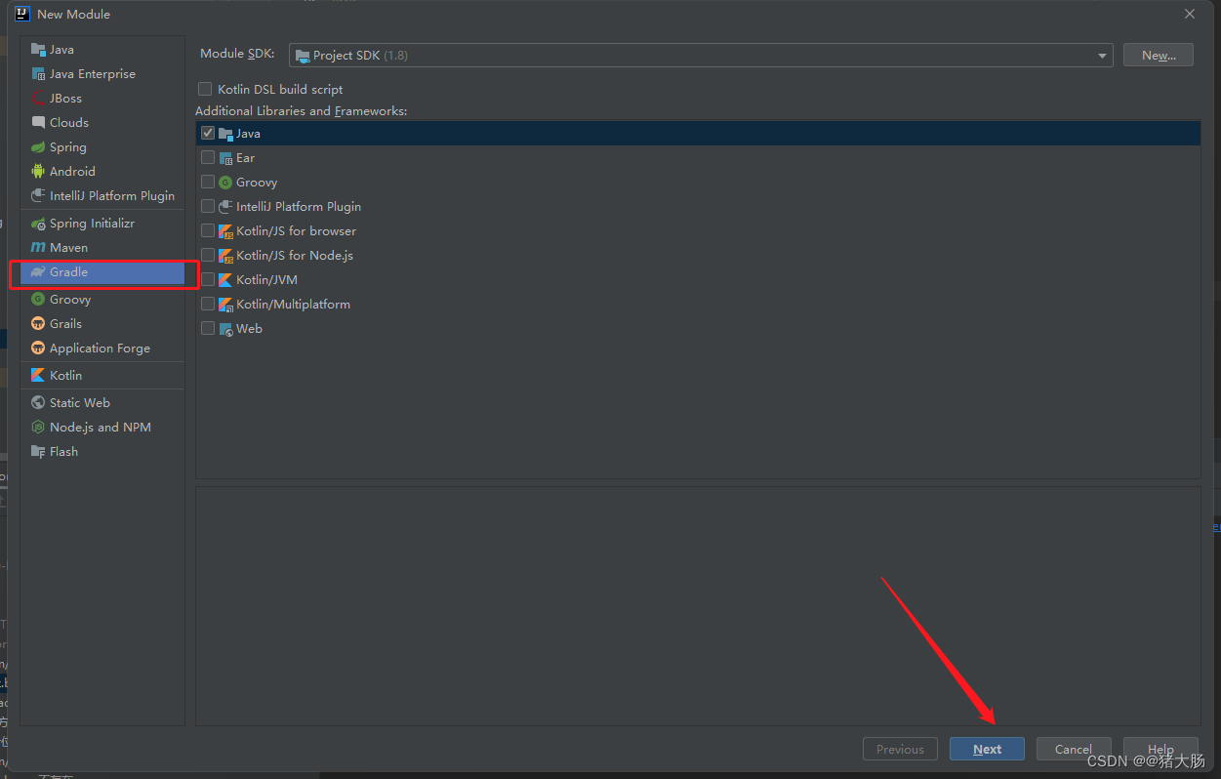Click the Cancel button
The width and height of the screenshot is (1221, 779).
pos(1074,749)
